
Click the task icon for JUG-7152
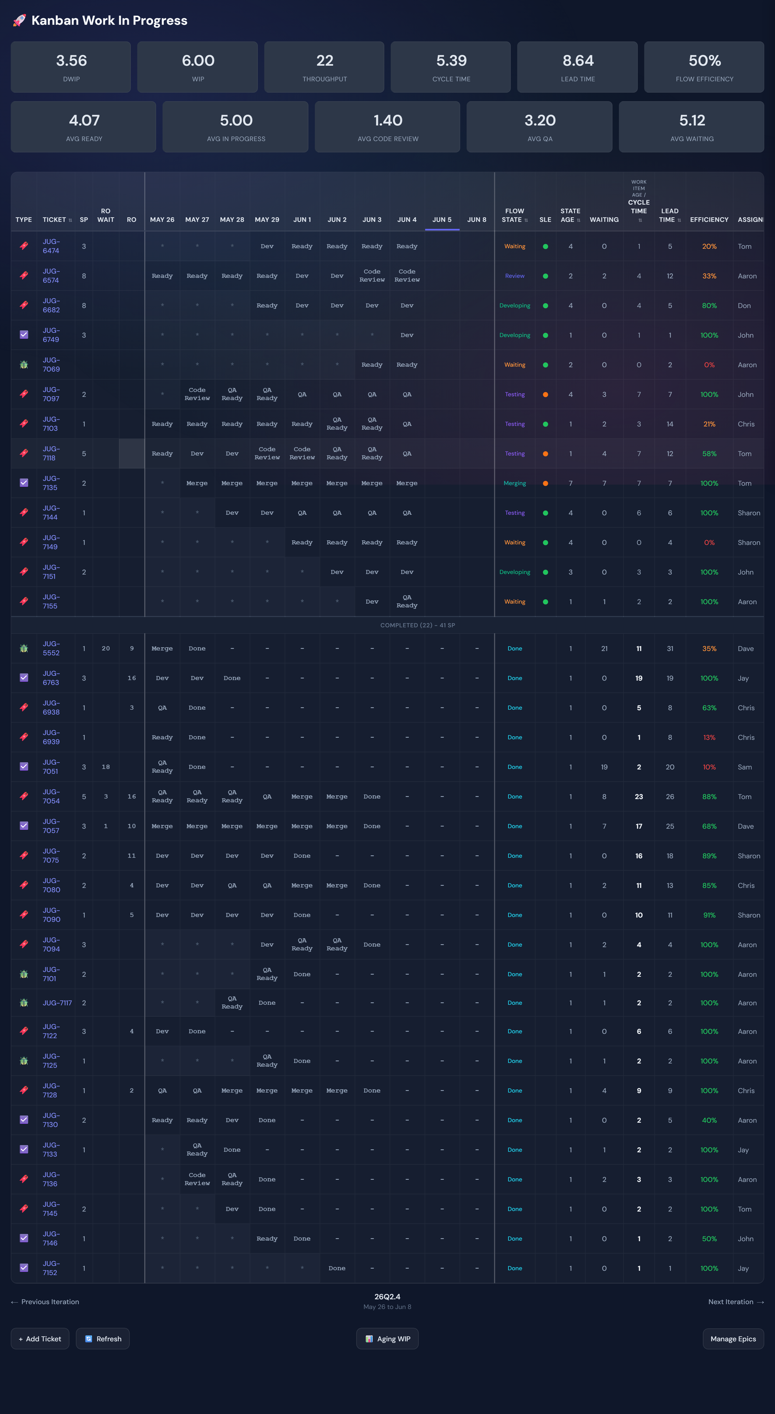(24, 1269)
